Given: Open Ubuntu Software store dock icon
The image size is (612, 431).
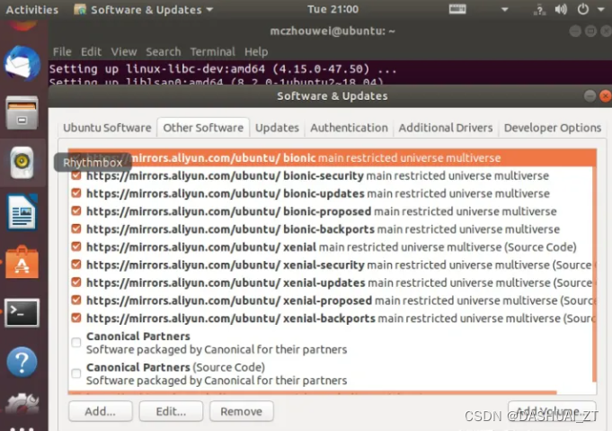Looking at the screenshot, I should pos(22,262).
